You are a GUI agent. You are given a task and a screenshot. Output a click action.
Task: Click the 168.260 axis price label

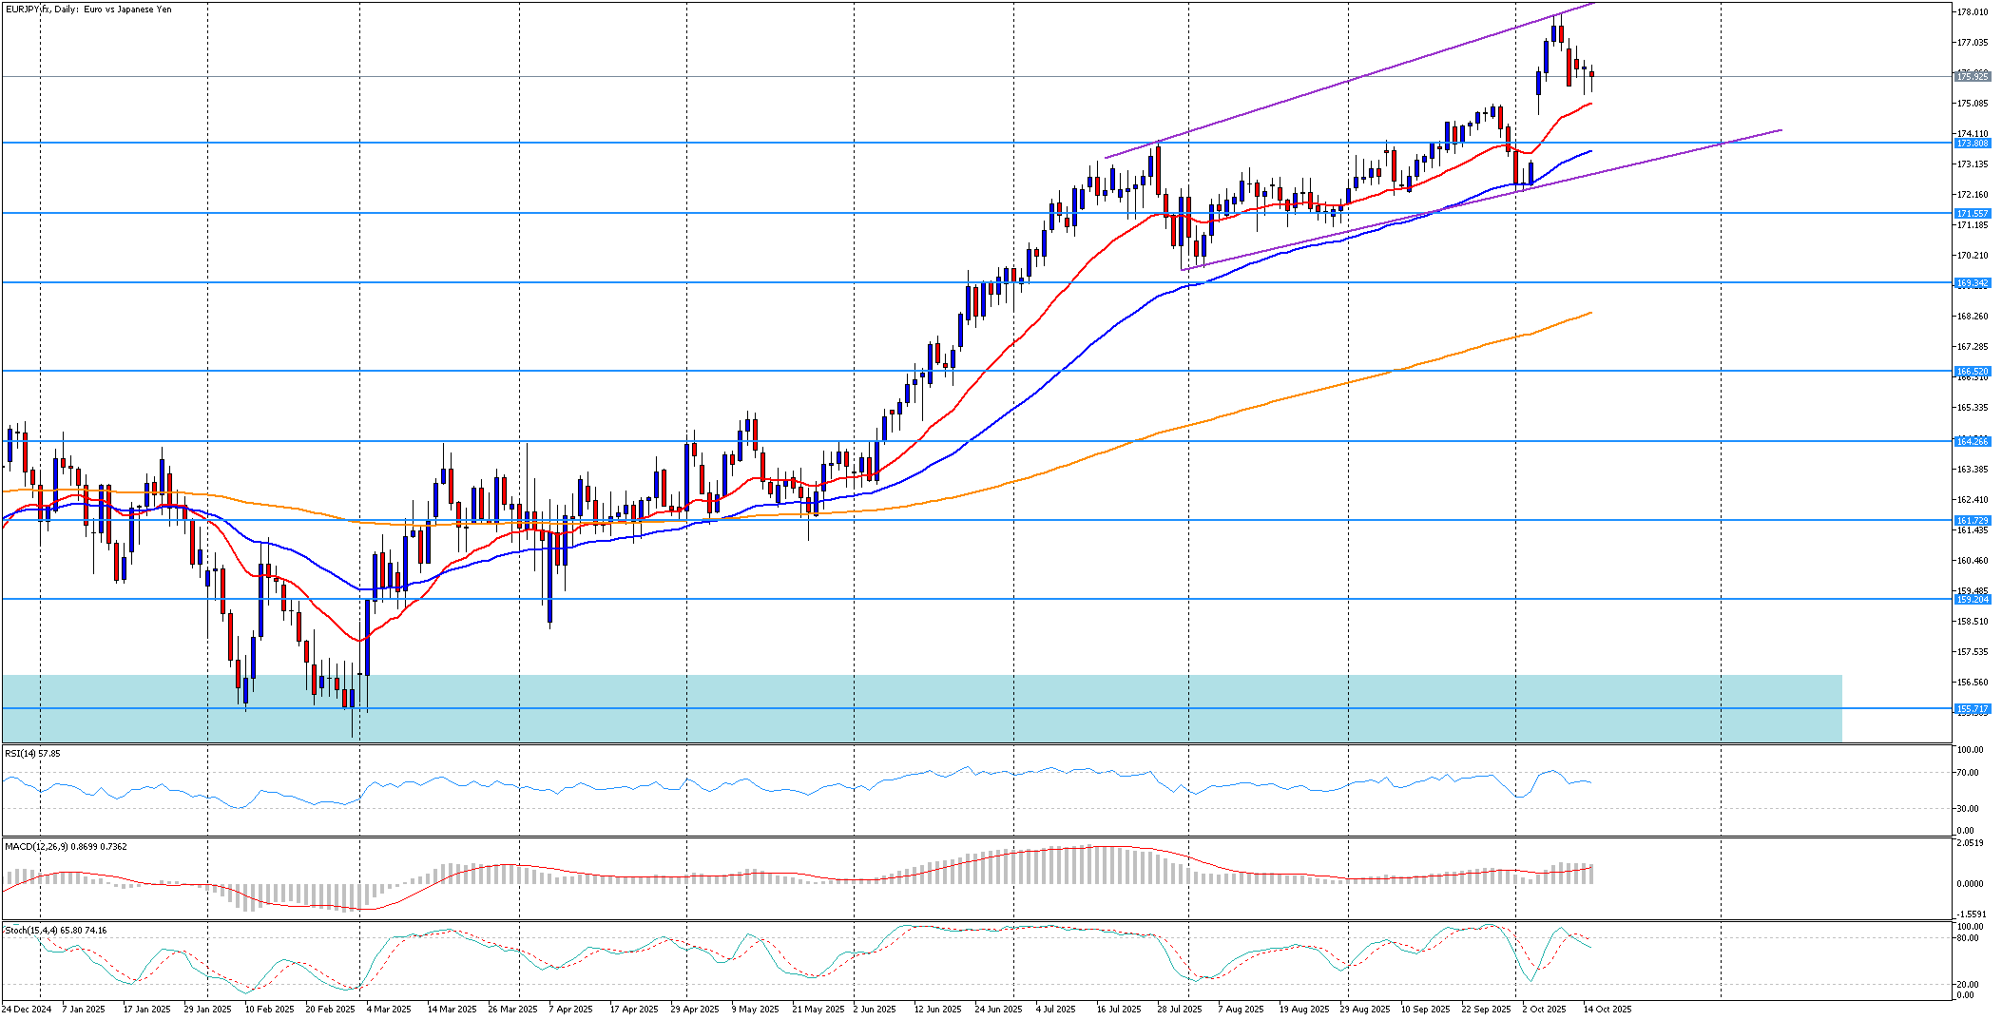[1972, 317]
